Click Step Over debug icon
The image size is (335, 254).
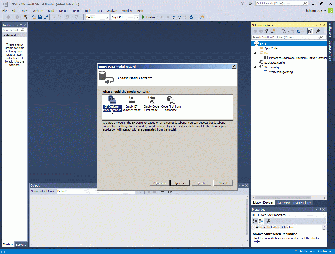click(180, 17)
